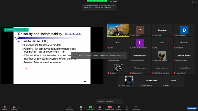Start recording with the Record button

click(100, 108)
